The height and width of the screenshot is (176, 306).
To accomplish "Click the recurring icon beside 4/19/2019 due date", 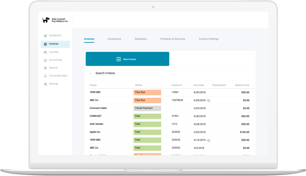I will 209,140.
